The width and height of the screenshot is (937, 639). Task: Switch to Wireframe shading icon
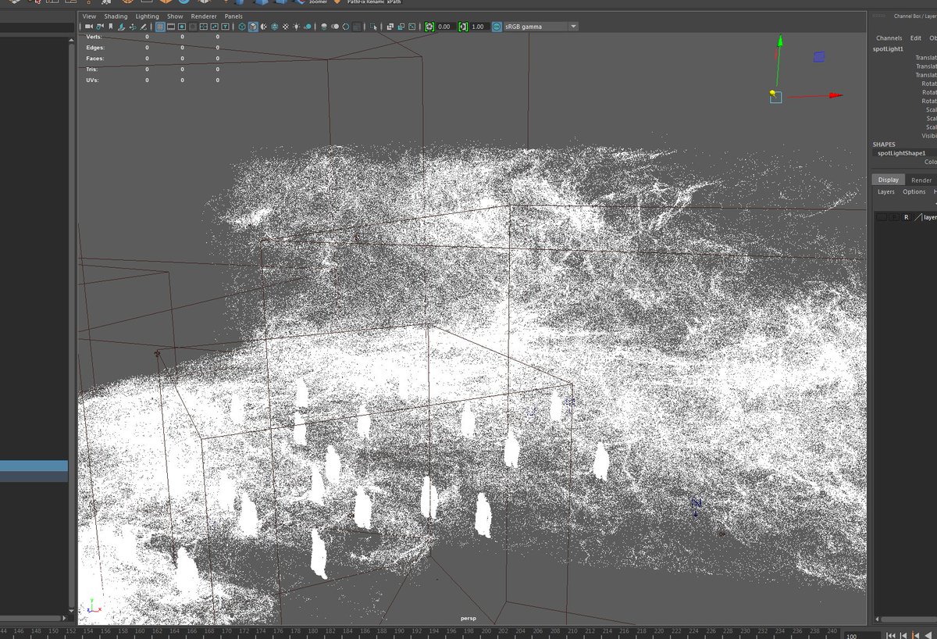click(x=241, y=27)
